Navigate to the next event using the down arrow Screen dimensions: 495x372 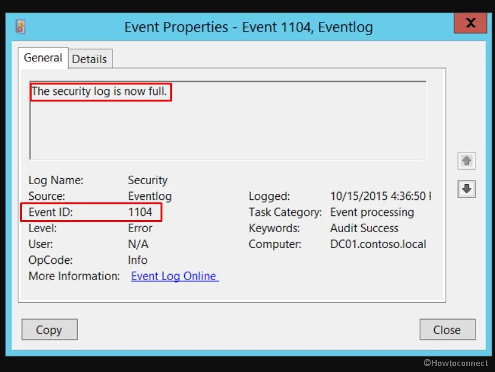coord(466,189)
